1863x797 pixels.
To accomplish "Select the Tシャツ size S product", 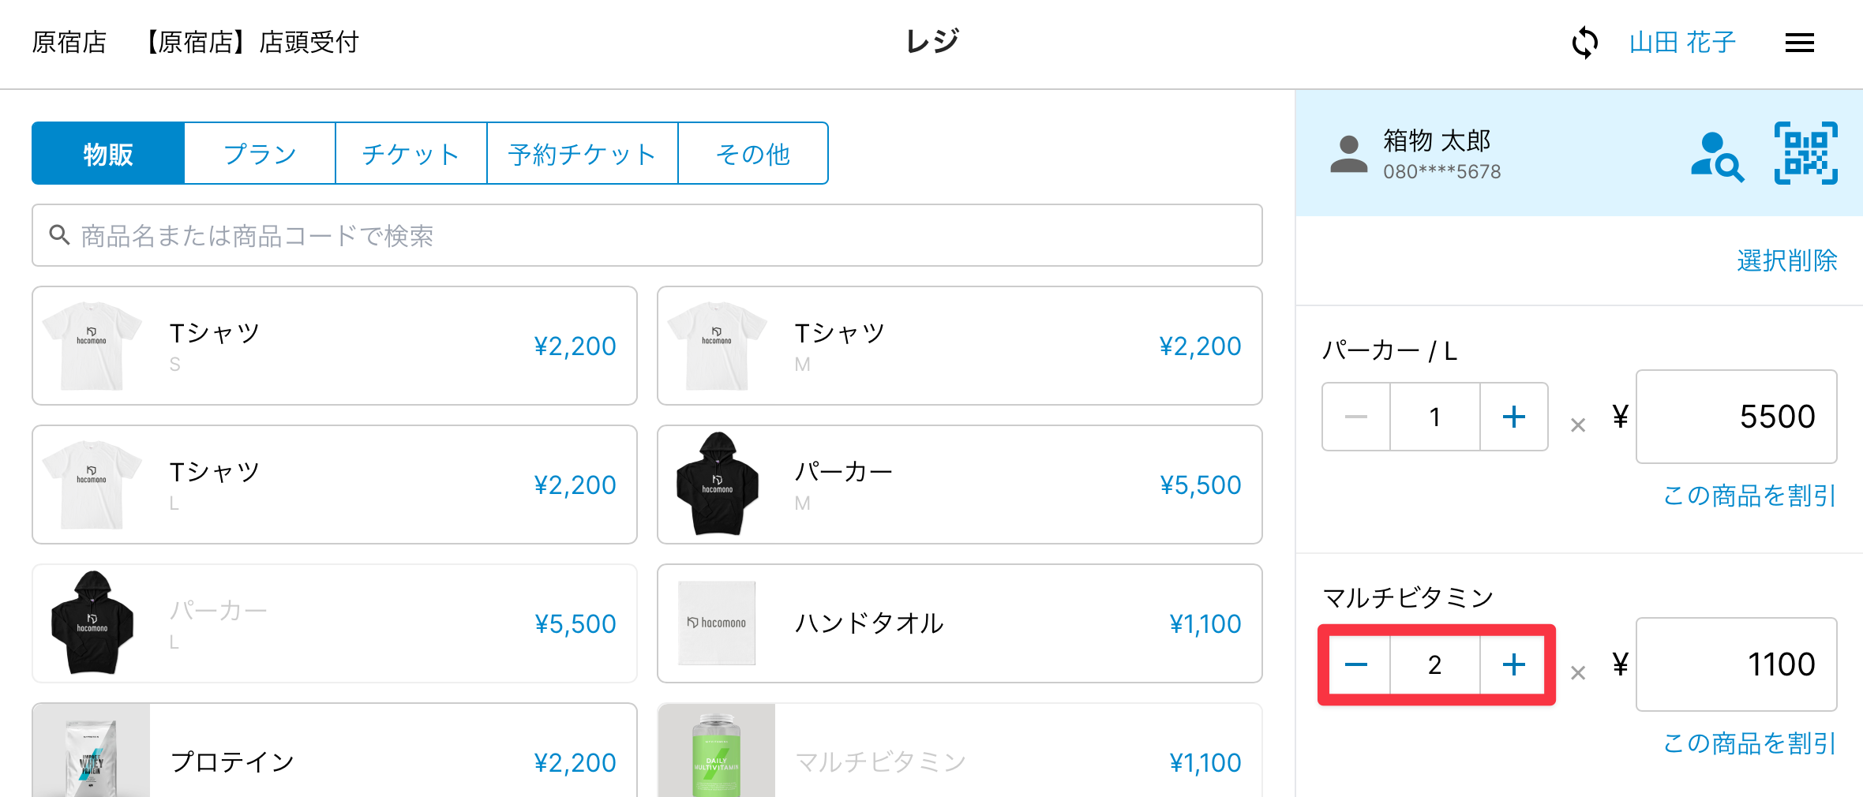I will tap(334, 346).
